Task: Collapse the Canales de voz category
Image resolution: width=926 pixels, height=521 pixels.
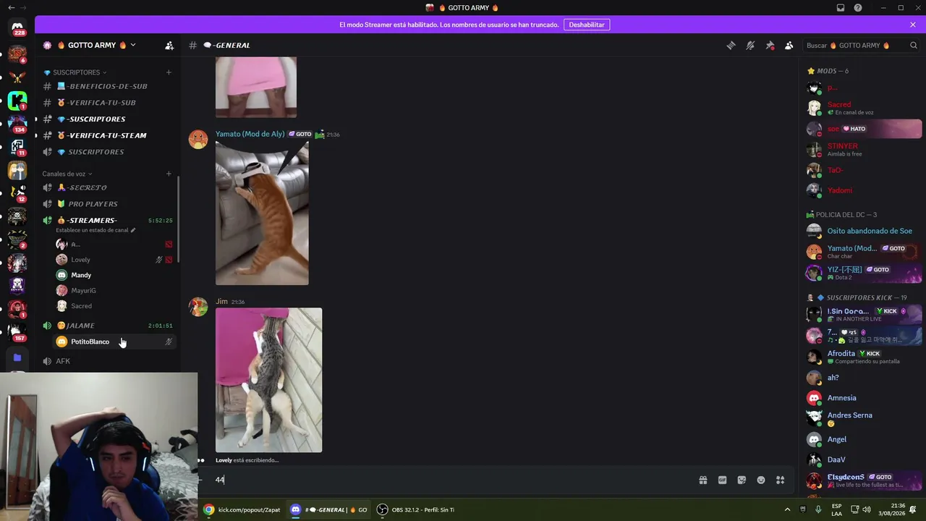Action: [x=67, y=174]
